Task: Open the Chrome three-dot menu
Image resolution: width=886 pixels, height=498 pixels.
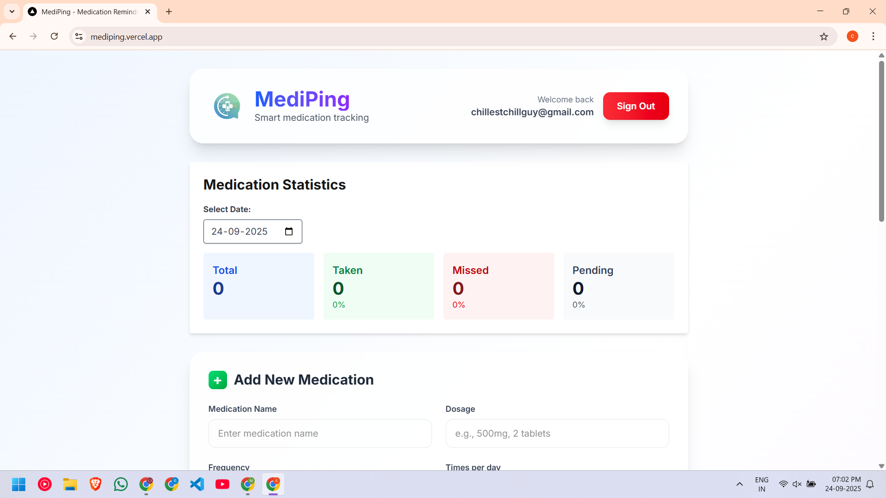Action: (873, 36)
